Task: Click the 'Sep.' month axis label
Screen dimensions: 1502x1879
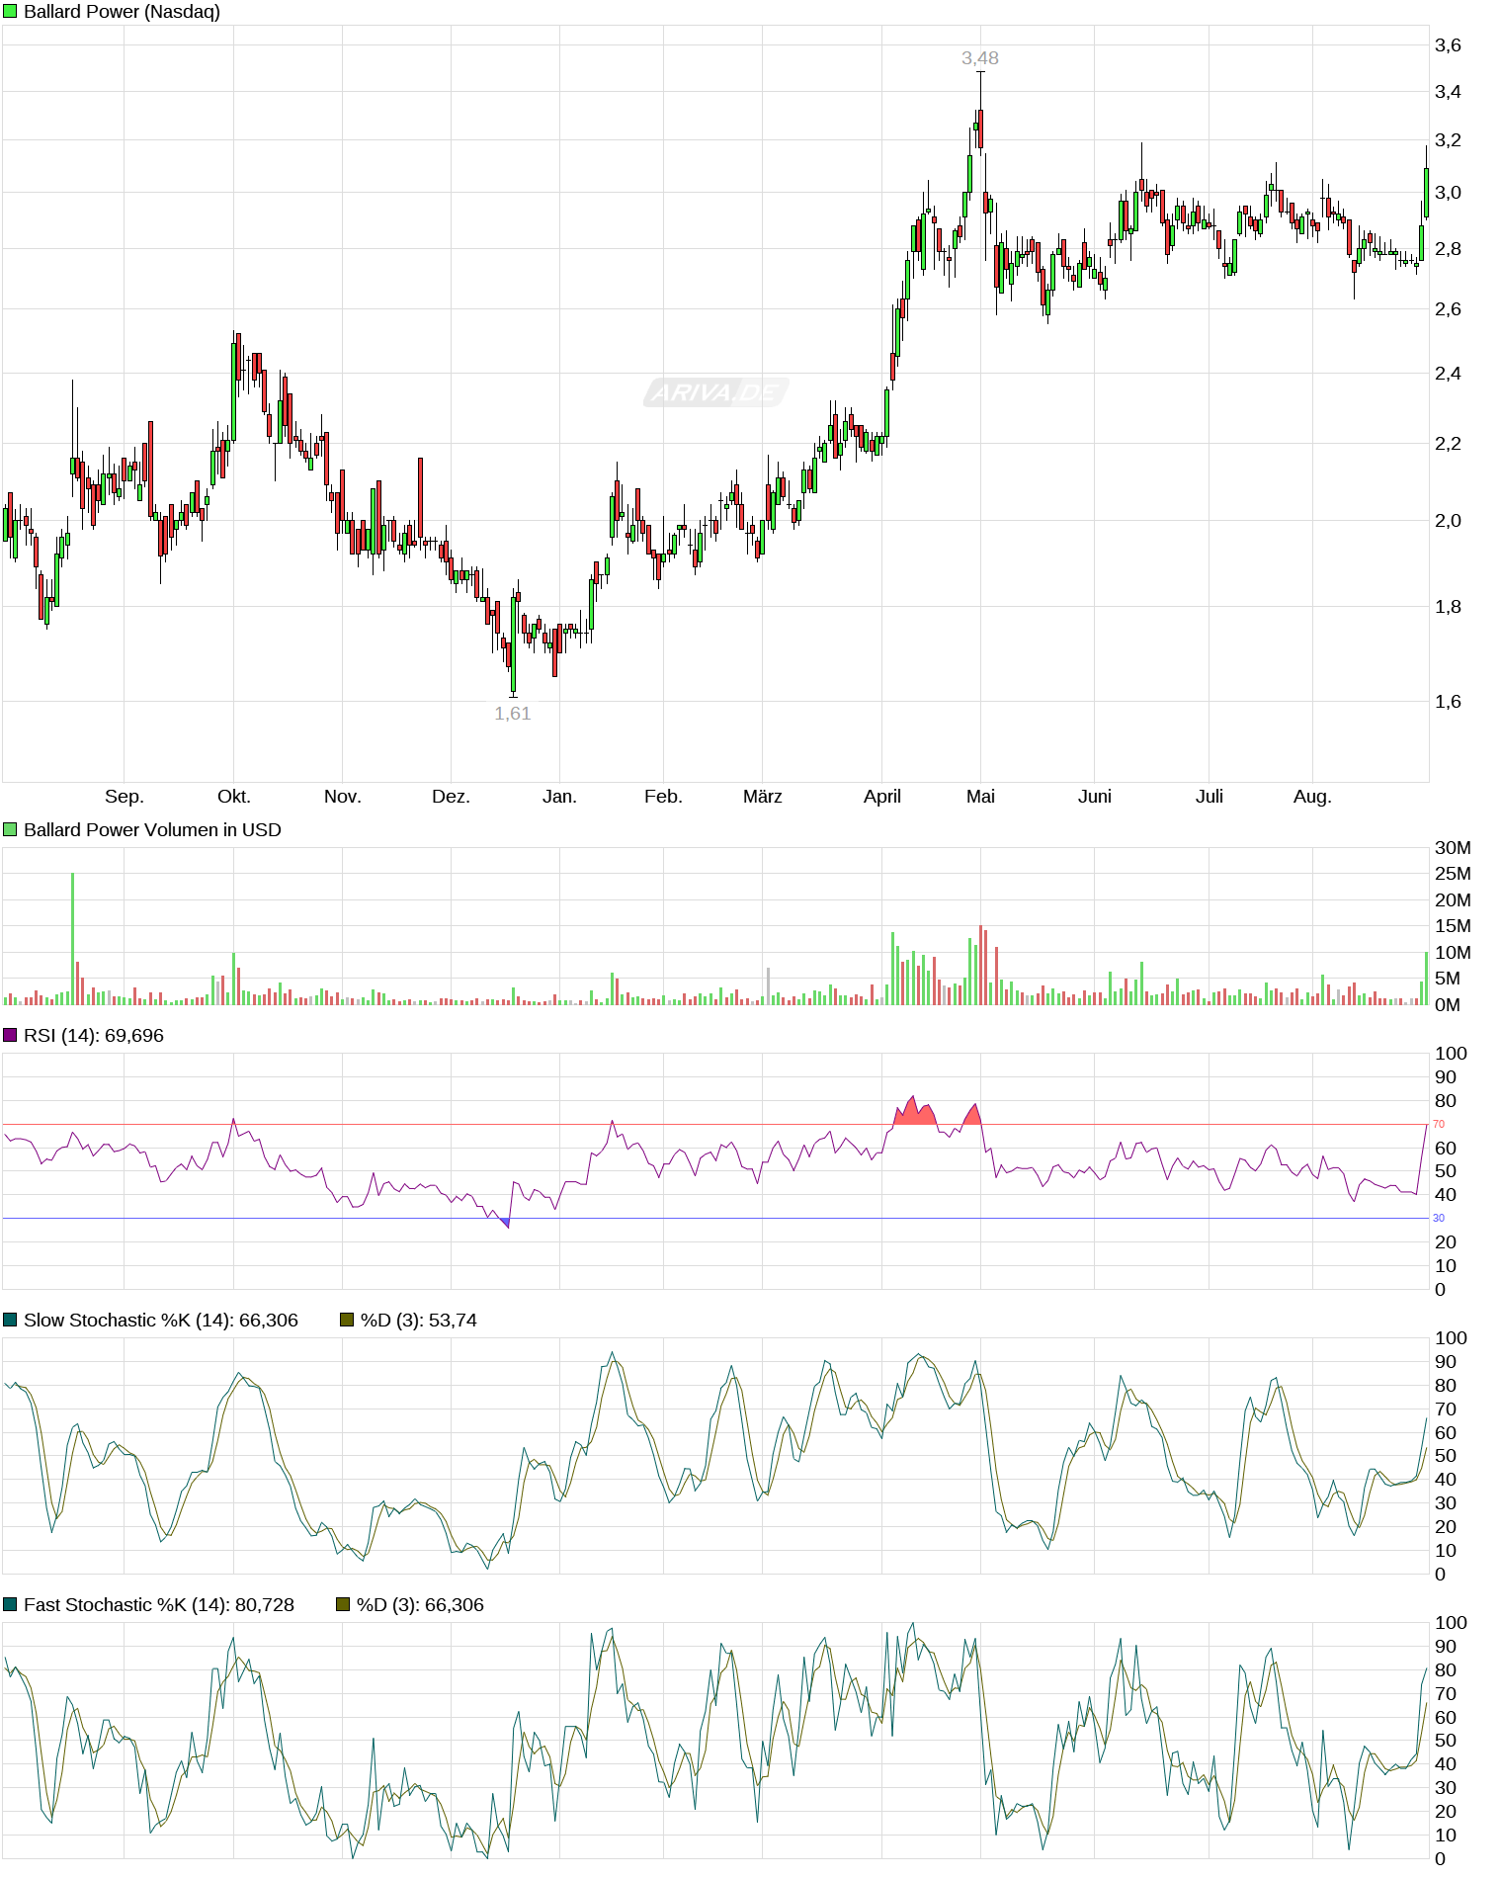Action: tap(125, 797)
